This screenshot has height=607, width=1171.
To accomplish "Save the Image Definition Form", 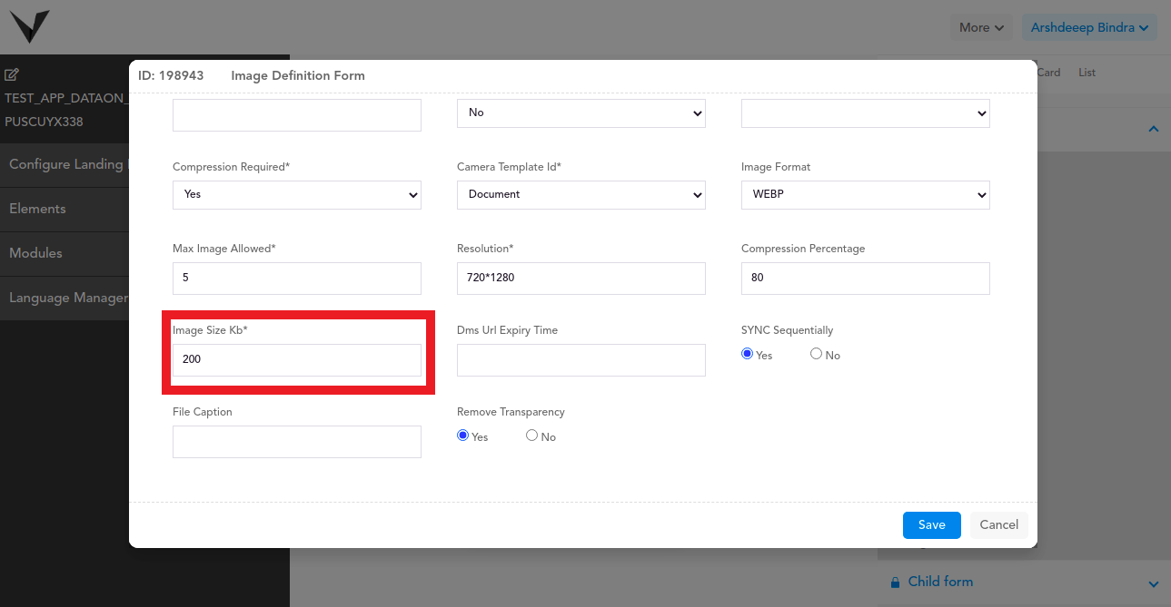I will pos(932,524).
